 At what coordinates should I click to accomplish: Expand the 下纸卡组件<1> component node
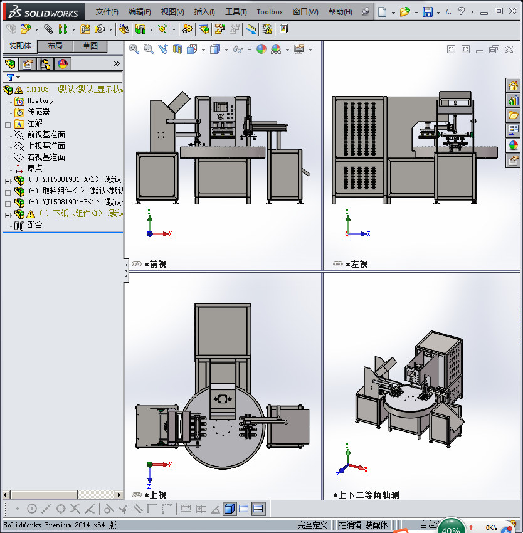tap(8, 215)
